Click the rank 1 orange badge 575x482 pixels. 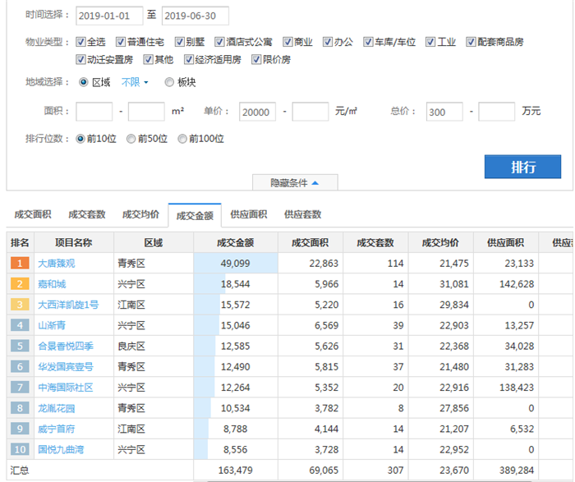click(21, 264)
